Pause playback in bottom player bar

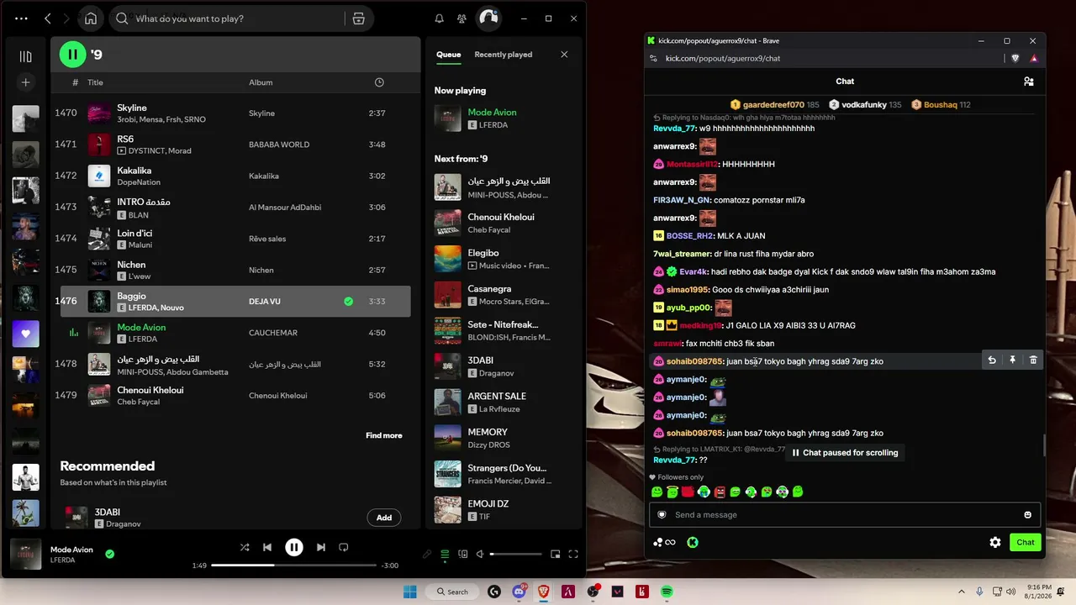point(294,547)
